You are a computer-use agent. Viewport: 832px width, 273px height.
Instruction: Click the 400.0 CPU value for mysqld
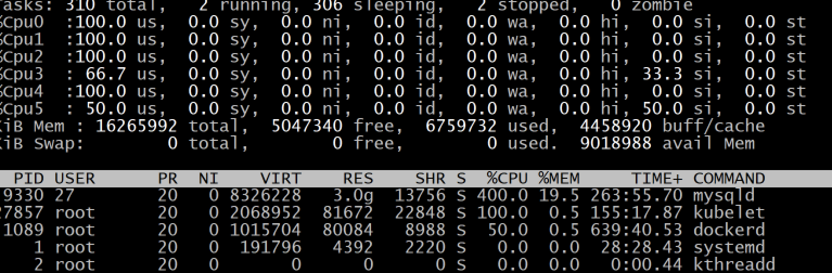pyautogui.click(x=496, y=195)
